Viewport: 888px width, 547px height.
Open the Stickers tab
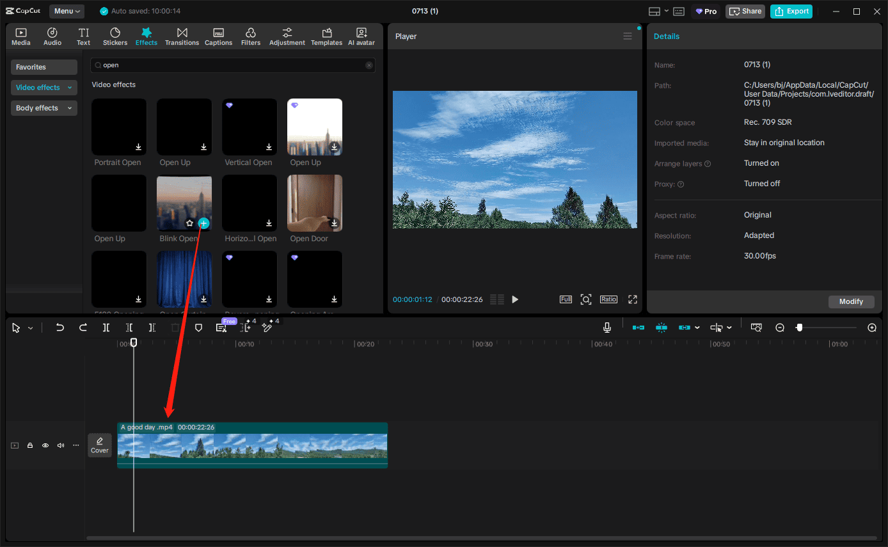115,36
